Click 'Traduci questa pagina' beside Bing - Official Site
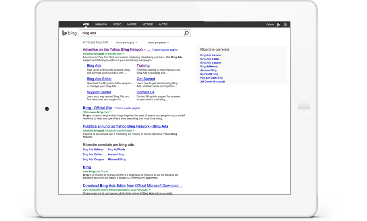Image resolution: width=367 pixels, height=221 pixels. (x=127, y=108)
